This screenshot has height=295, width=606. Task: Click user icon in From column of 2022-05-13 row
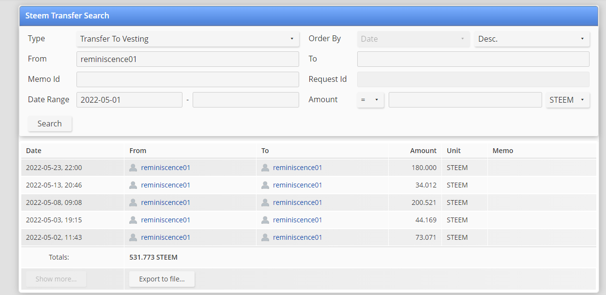point(133,185)
